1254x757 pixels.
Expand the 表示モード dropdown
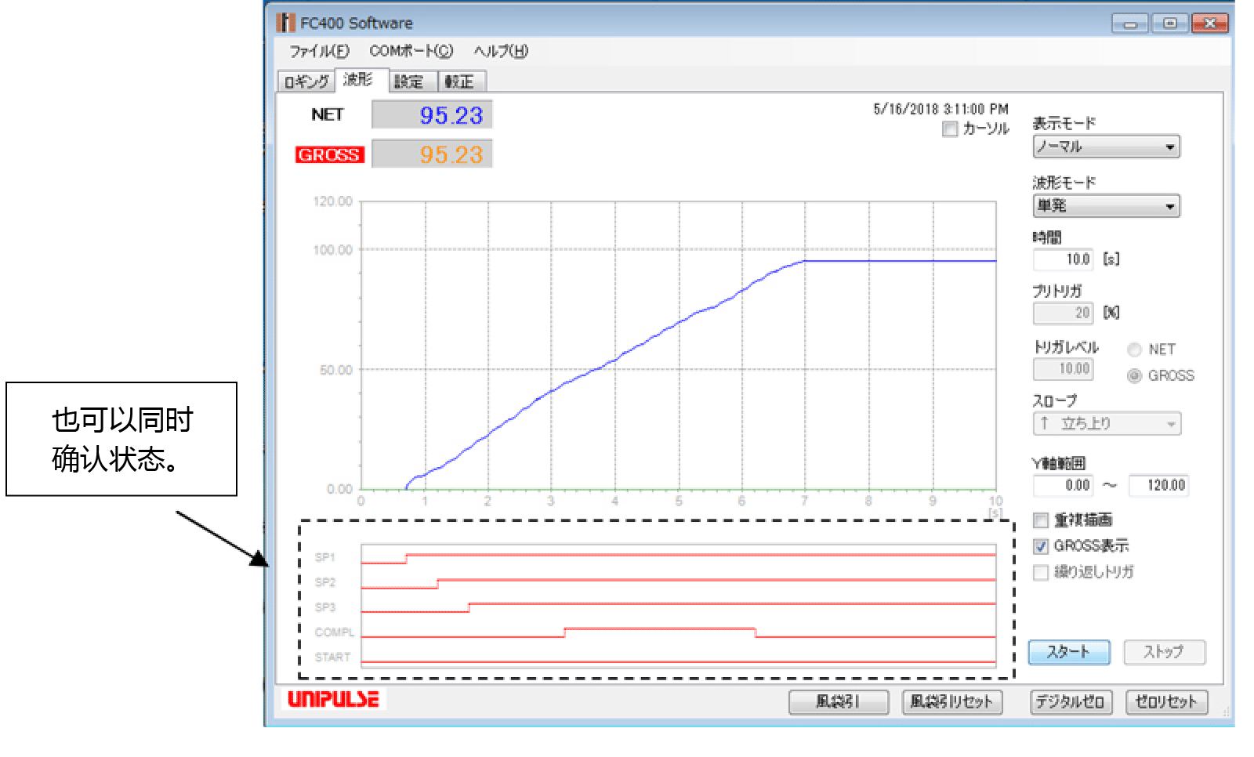coord(1106,147)
